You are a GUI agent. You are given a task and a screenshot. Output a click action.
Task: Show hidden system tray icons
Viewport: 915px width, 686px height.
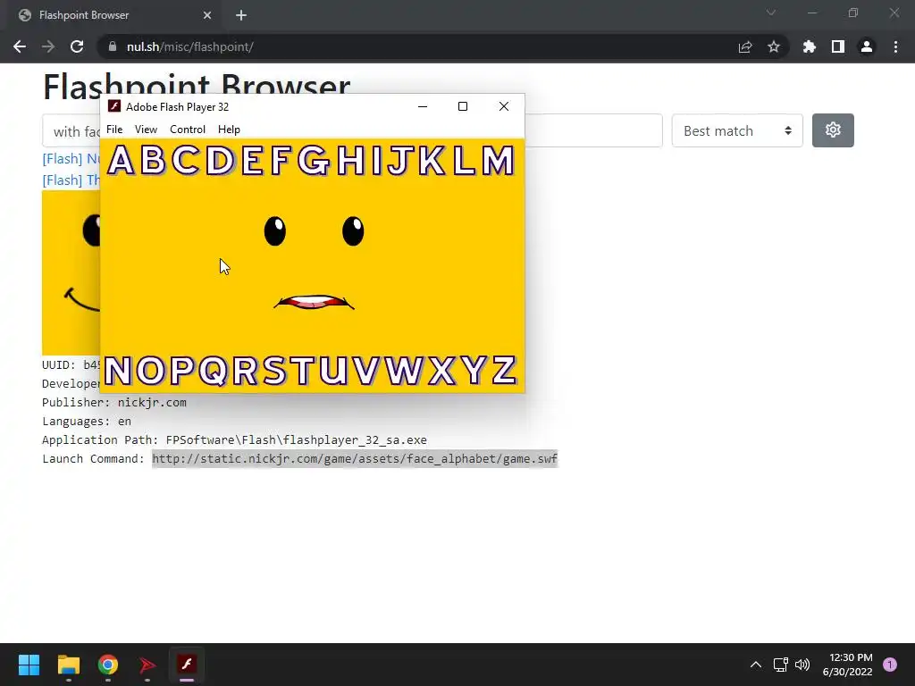pyautogui.click(x=756, y=665)
